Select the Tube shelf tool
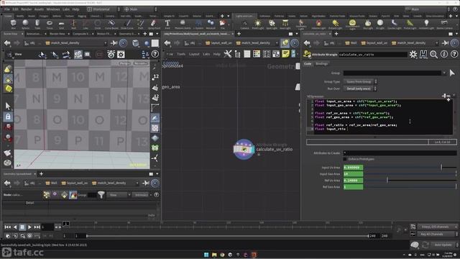The height and width of the screenshot is (259, 460). pos(37,24)
